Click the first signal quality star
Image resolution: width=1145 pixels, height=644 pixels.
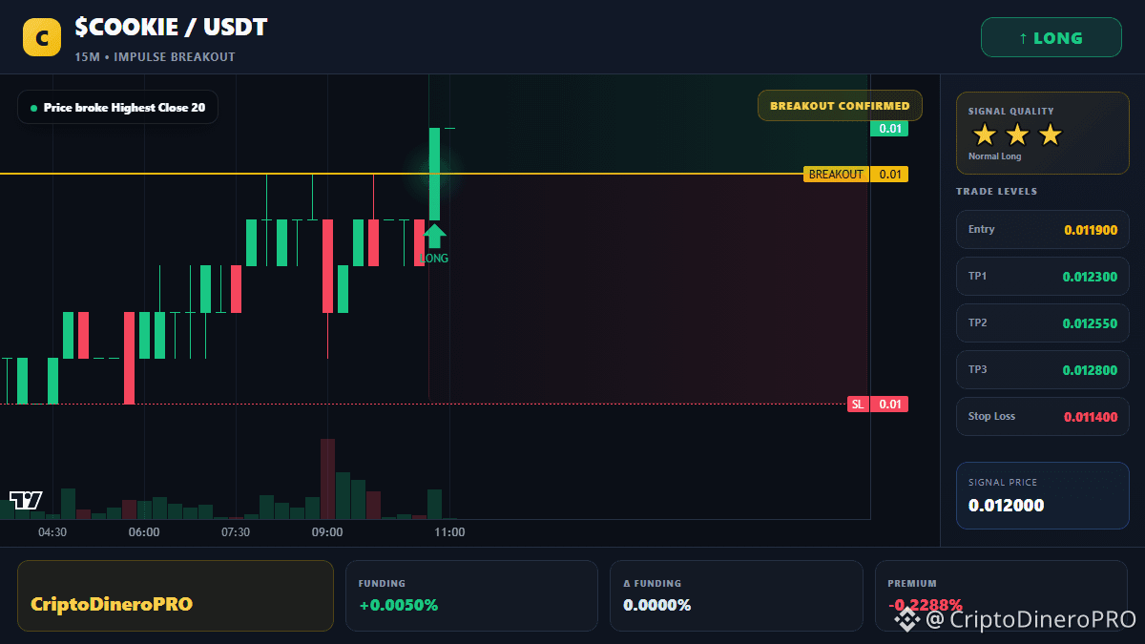click(x=985, y=135)
